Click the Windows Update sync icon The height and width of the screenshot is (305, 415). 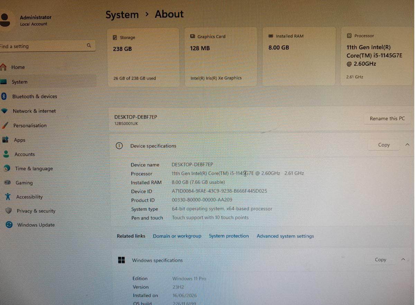pos(9,225)
